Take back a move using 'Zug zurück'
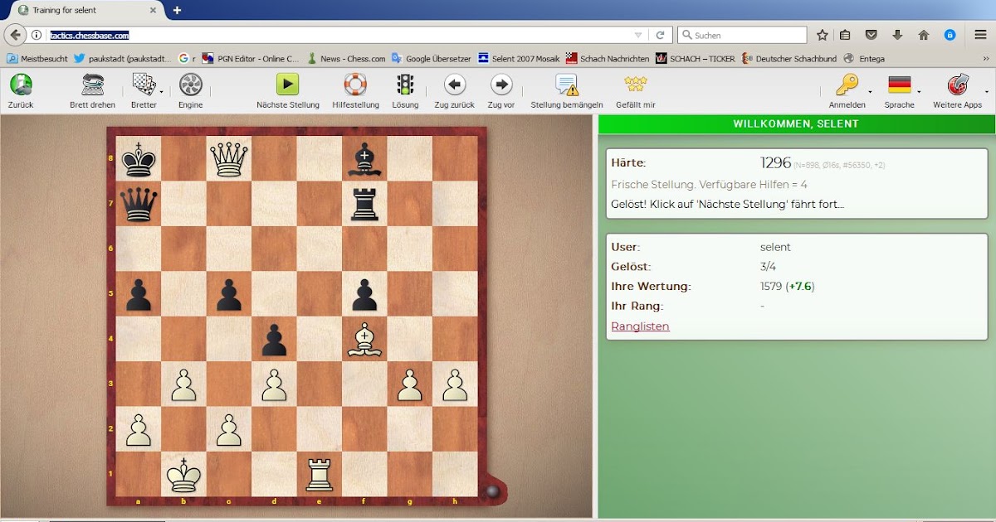Image resolution: width=996 pixels, height=522 pixels. 454,86
